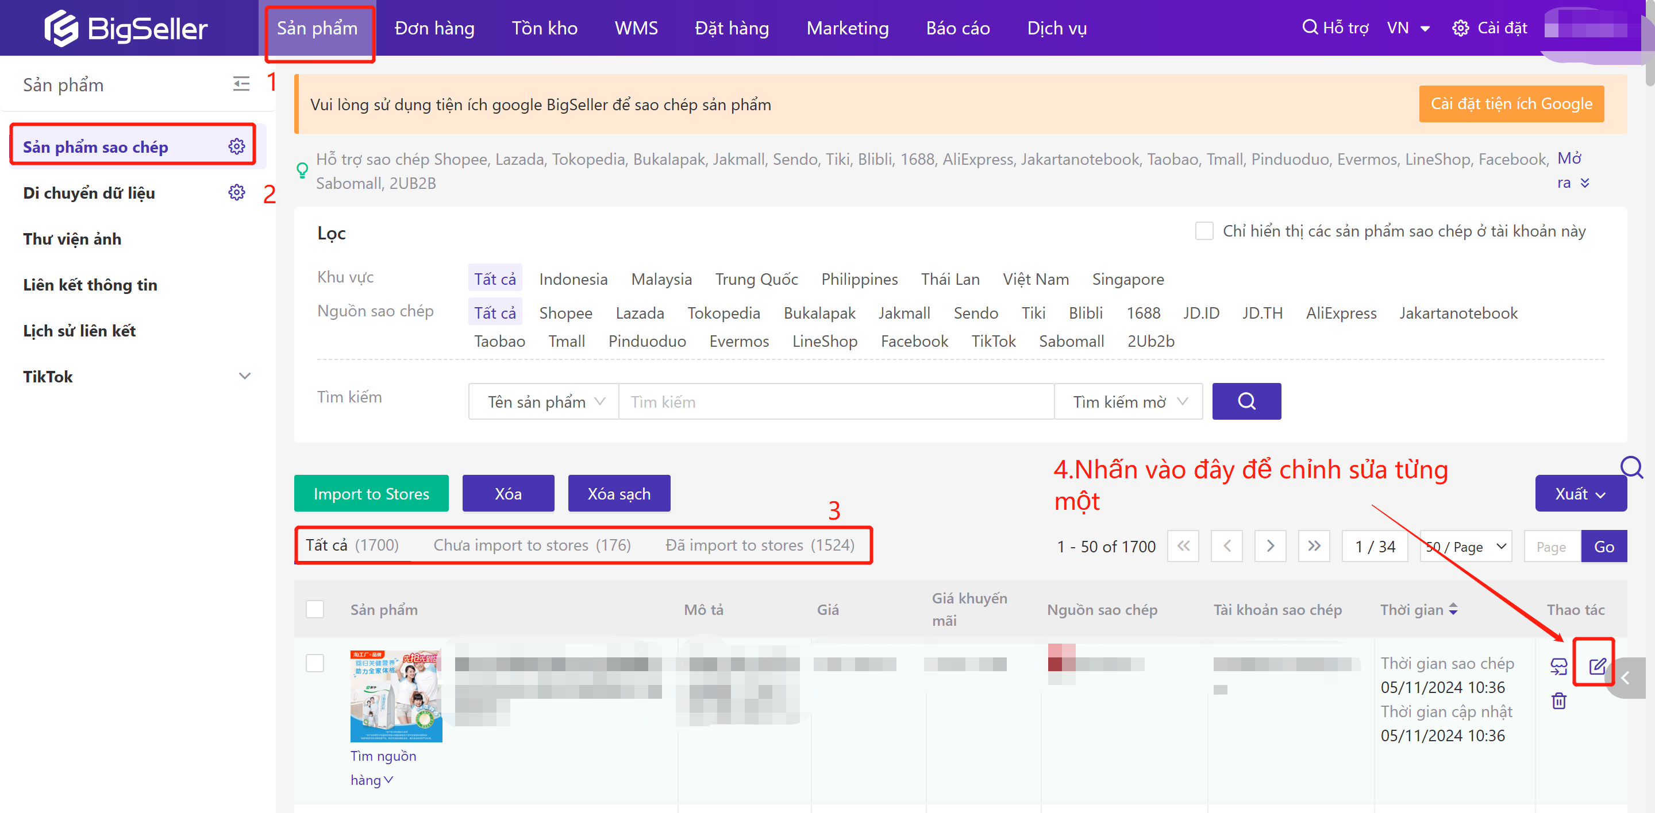The height and width of the screenshot is (813, 1655).
Task: Click Xóa button
Action: [x=508, y=493]
